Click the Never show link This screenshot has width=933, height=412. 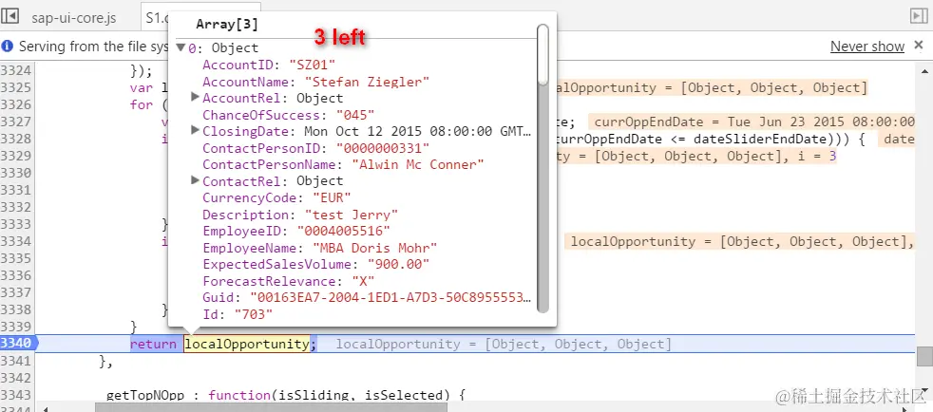point(867,47)
